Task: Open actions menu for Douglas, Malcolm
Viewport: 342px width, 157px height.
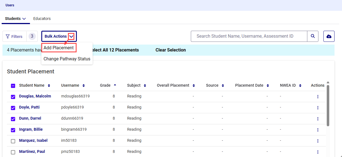Action: click(318, 97)
